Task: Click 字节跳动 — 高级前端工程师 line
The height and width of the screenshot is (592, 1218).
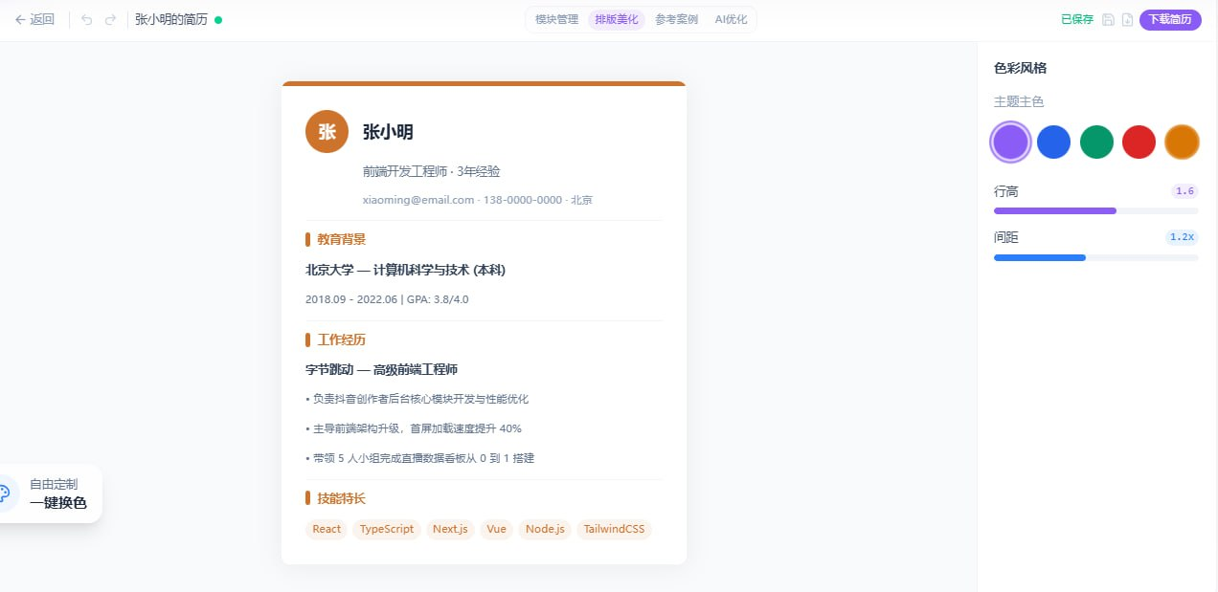Action: point(381,369)
